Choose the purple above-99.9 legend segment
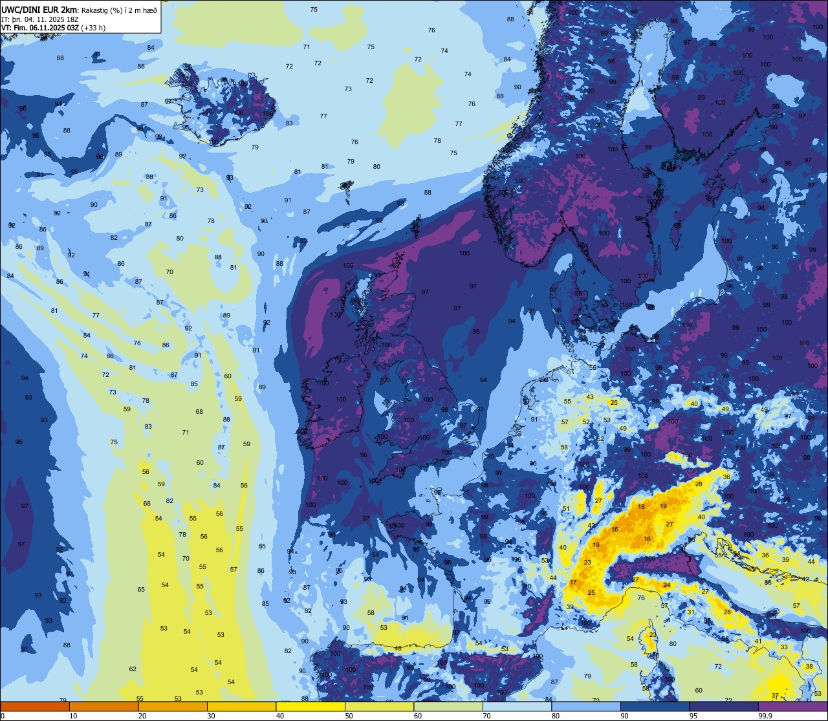This screenshot has width=828, height=721. click(792, 706)
